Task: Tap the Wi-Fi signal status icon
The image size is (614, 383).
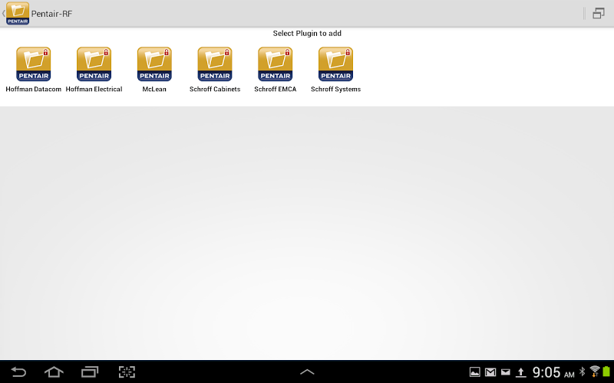Action: point(595,372)
